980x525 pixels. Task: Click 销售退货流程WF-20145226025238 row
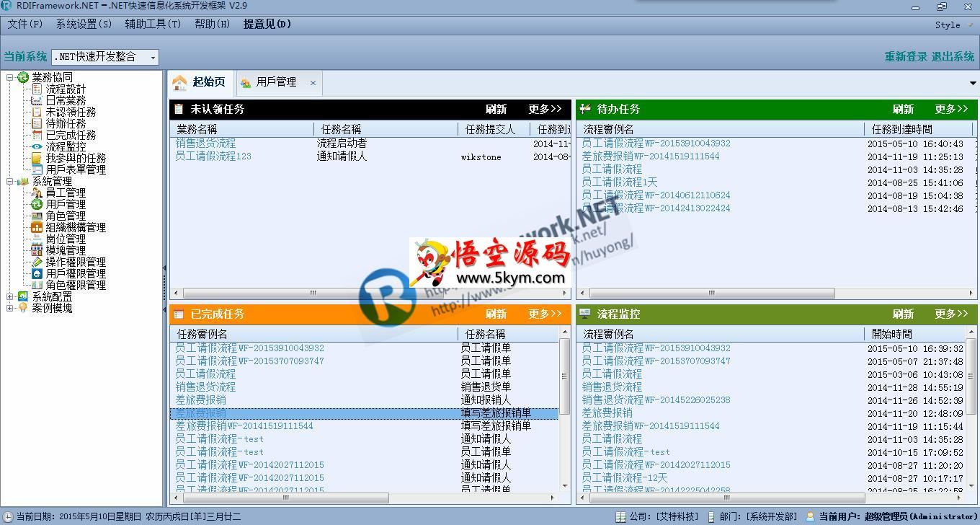coord(656,400)
